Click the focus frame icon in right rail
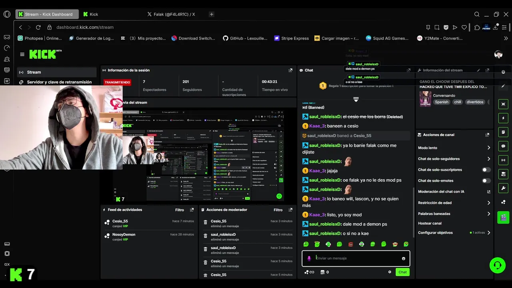This screenshot has height=288, width=512. pos(503,104)
